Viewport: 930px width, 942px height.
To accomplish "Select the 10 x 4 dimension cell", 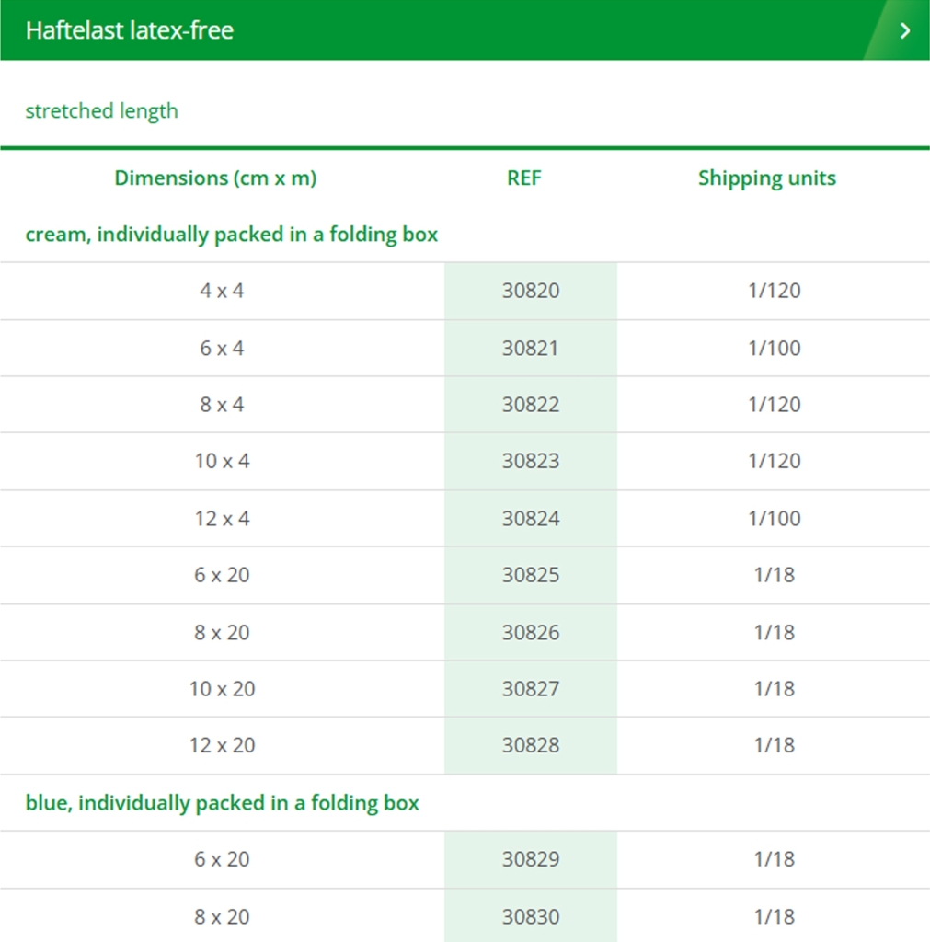I will pyautogui.click(x=223, y=462).
